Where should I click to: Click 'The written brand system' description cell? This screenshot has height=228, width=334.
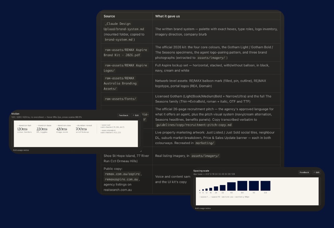click(x=216, y=31)
